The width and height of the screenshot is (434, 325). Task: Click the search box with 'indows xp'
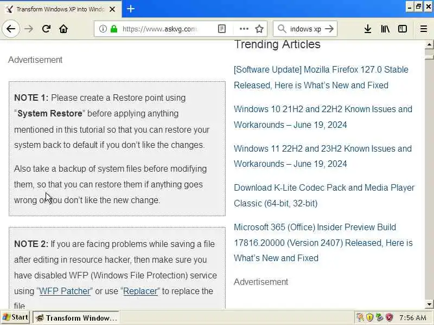[305, 29]
